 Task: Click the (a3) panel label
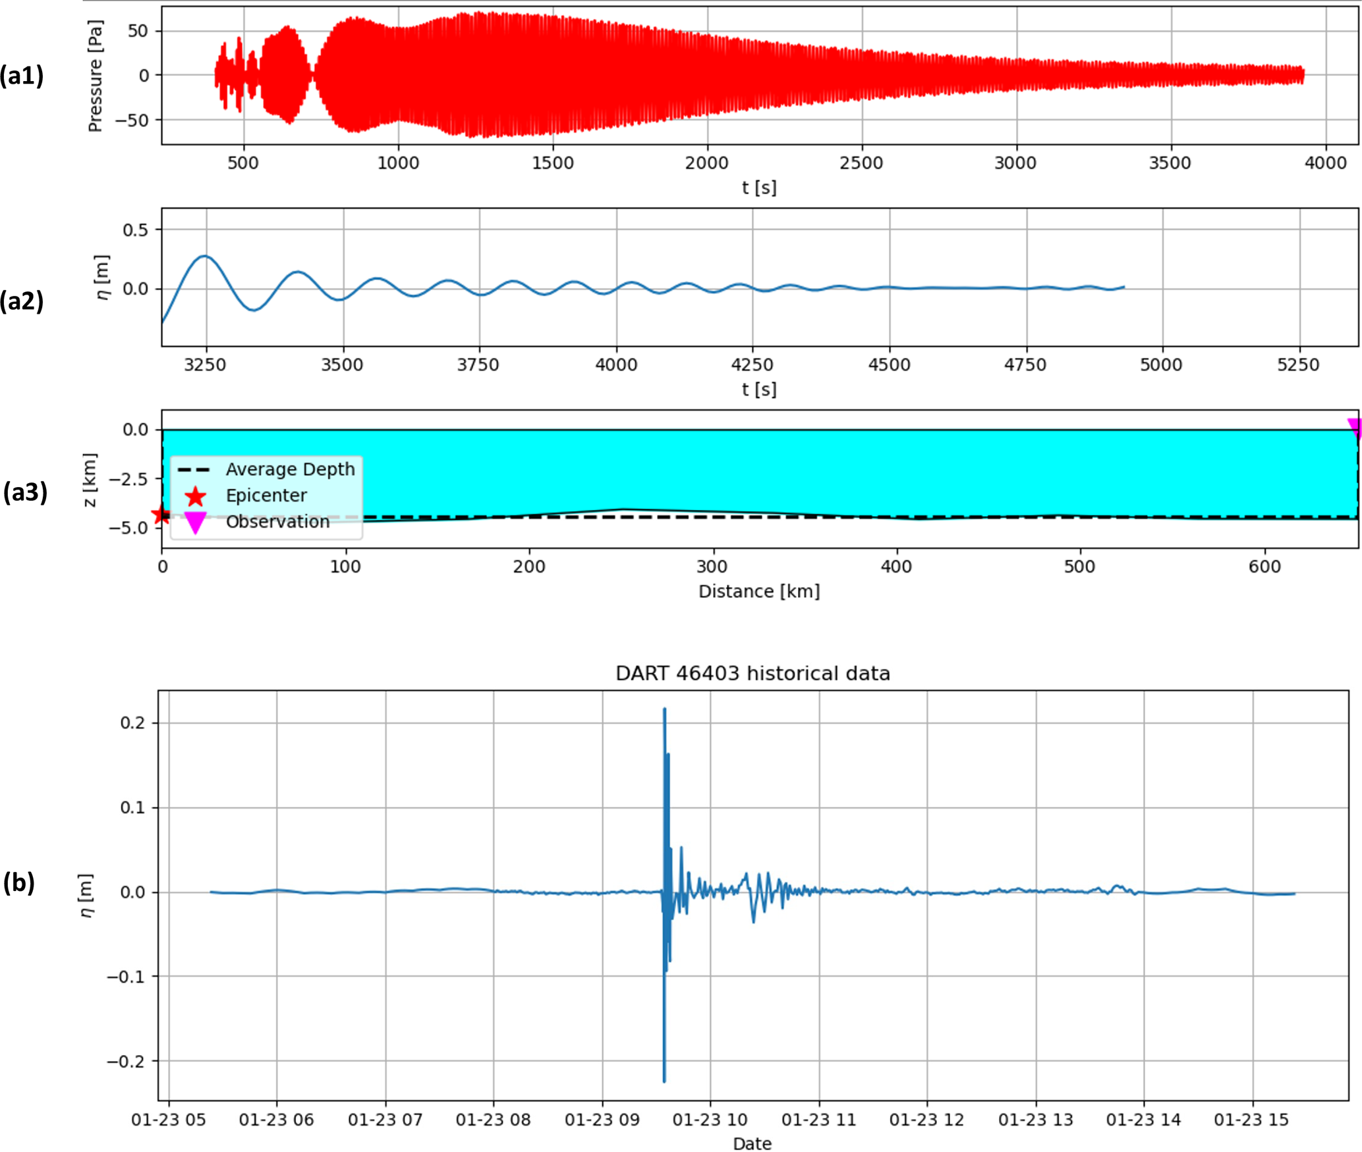click(25, 492)
